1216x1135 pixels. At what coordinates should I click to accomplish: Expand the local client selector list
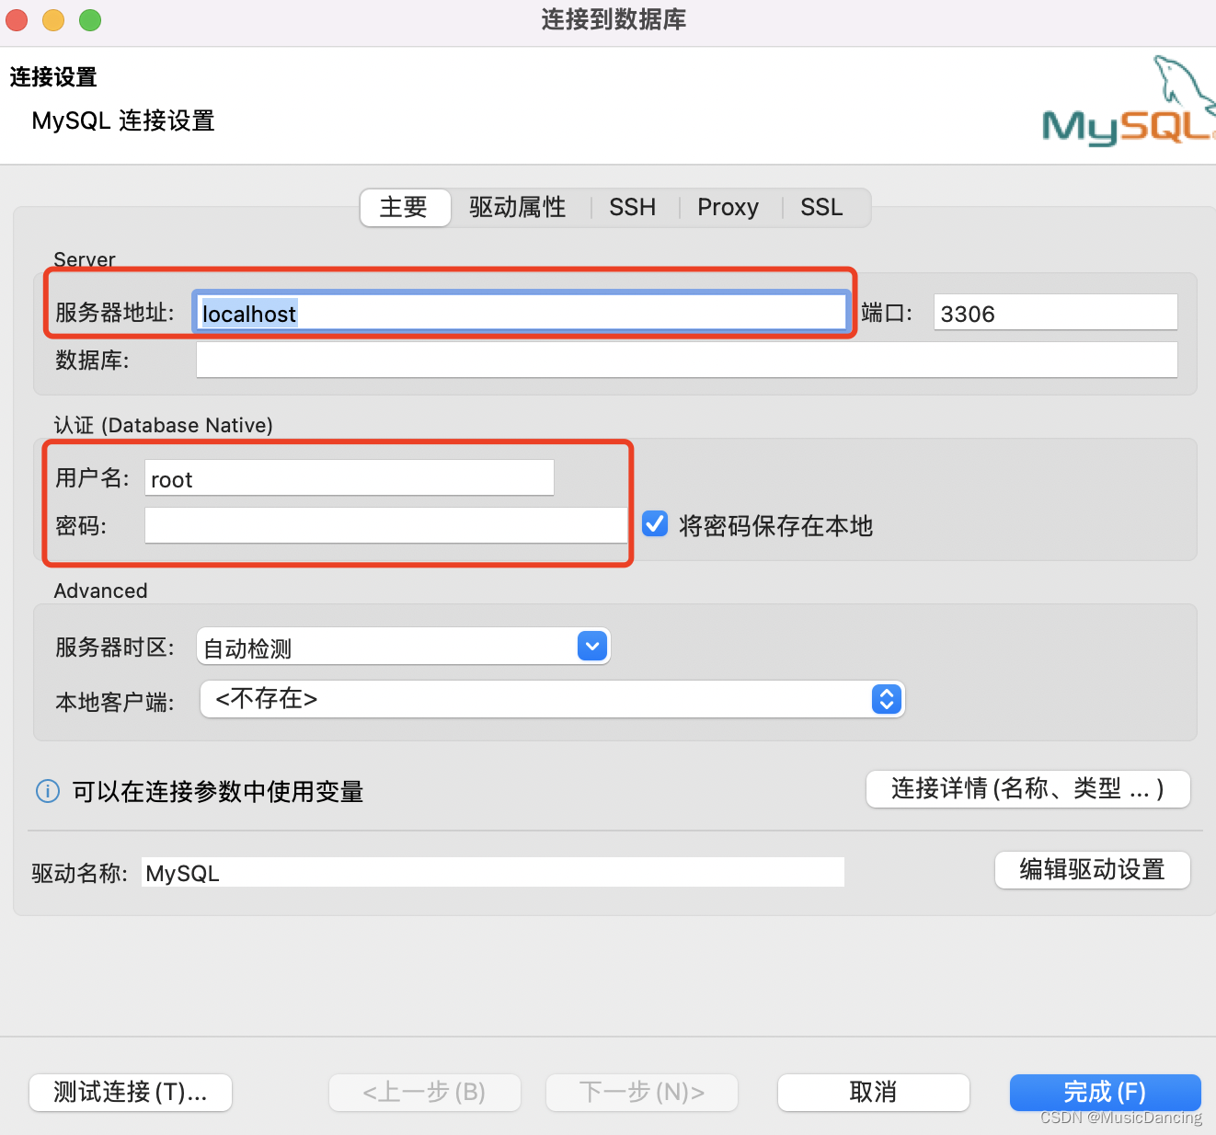point(885,699)
